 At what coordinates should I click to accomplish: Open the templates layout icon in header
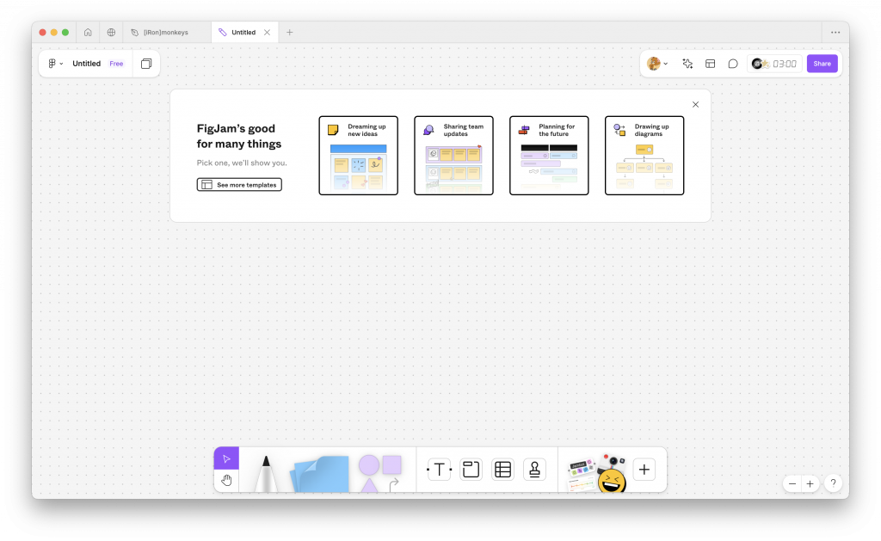click(x=710, y=64)
